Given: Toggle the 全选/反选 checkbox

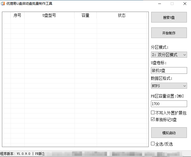Looking at the screenshot, I should 153,144.
